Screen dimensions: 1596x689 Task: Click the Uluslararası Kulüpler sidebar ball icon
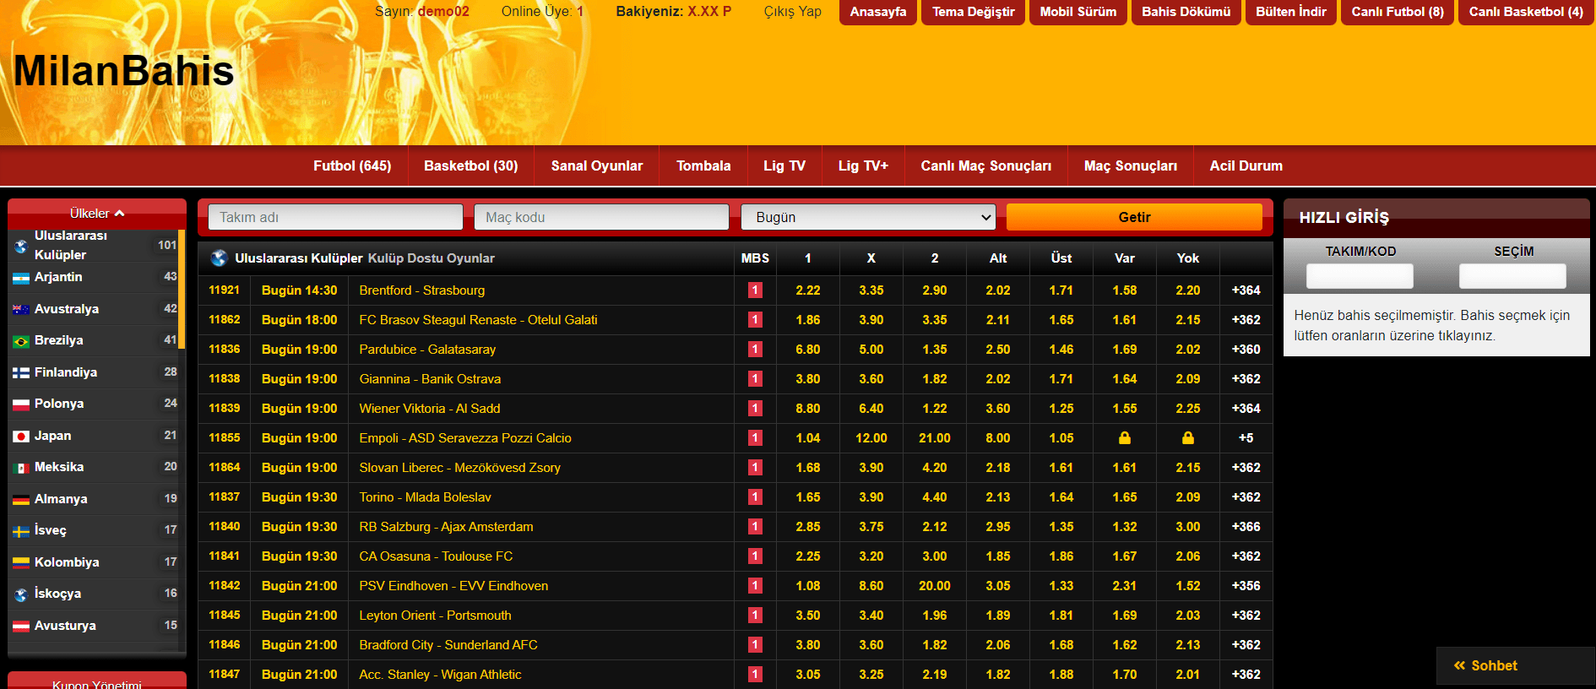(21, 246)
